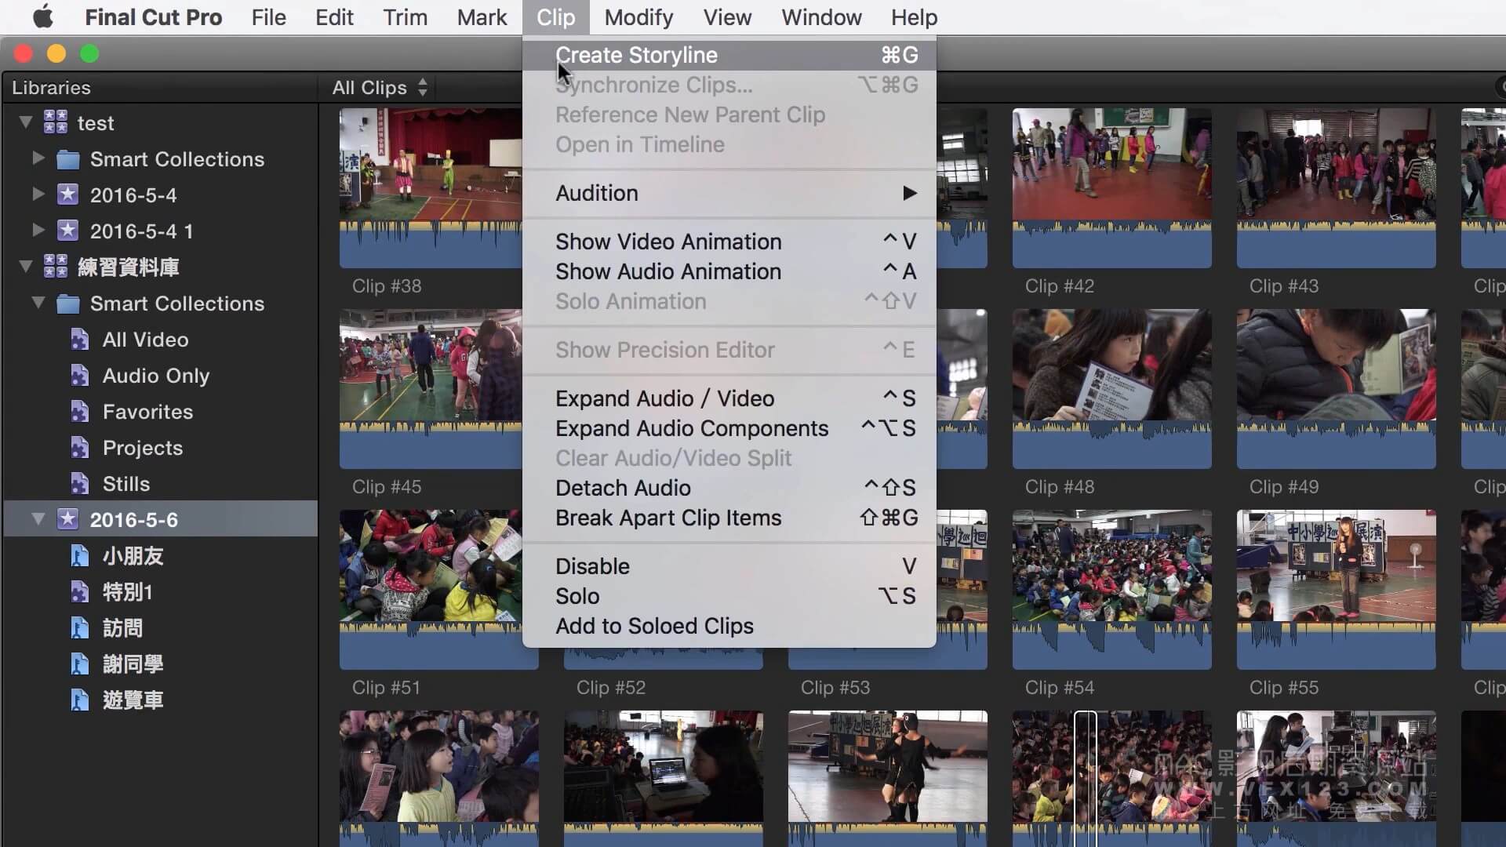Select the Clip #55 thumbnail

click(x=1336, y=590)
